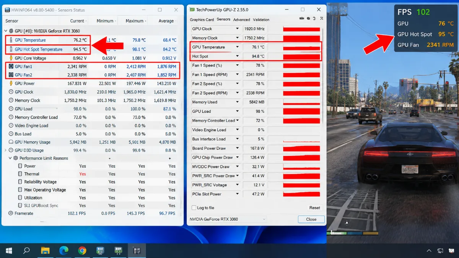Launch Google Chrome from the taskbar

pos(82,251)
